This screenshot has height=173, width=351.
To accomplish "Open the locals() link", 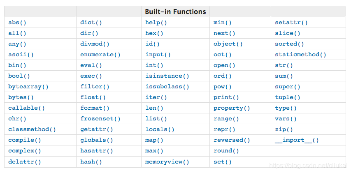I will [160, 129].
